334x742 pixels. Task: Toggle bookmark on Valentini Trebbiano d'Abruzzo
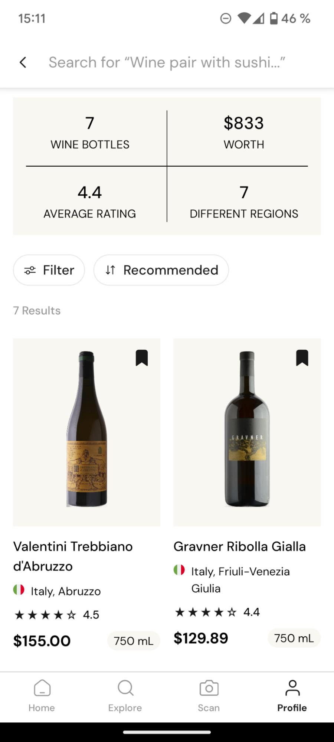tap(142, 358)
